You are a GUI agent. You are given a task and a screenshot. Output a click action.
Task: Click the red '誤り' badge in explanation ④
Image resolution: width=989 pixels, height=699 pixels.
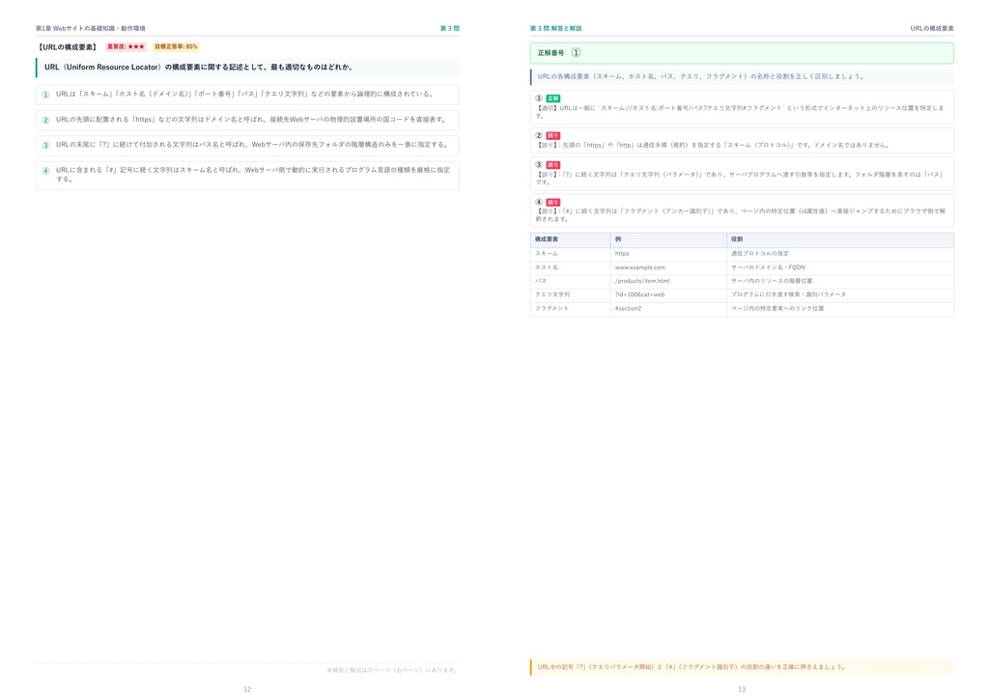[x=553, y=203]
